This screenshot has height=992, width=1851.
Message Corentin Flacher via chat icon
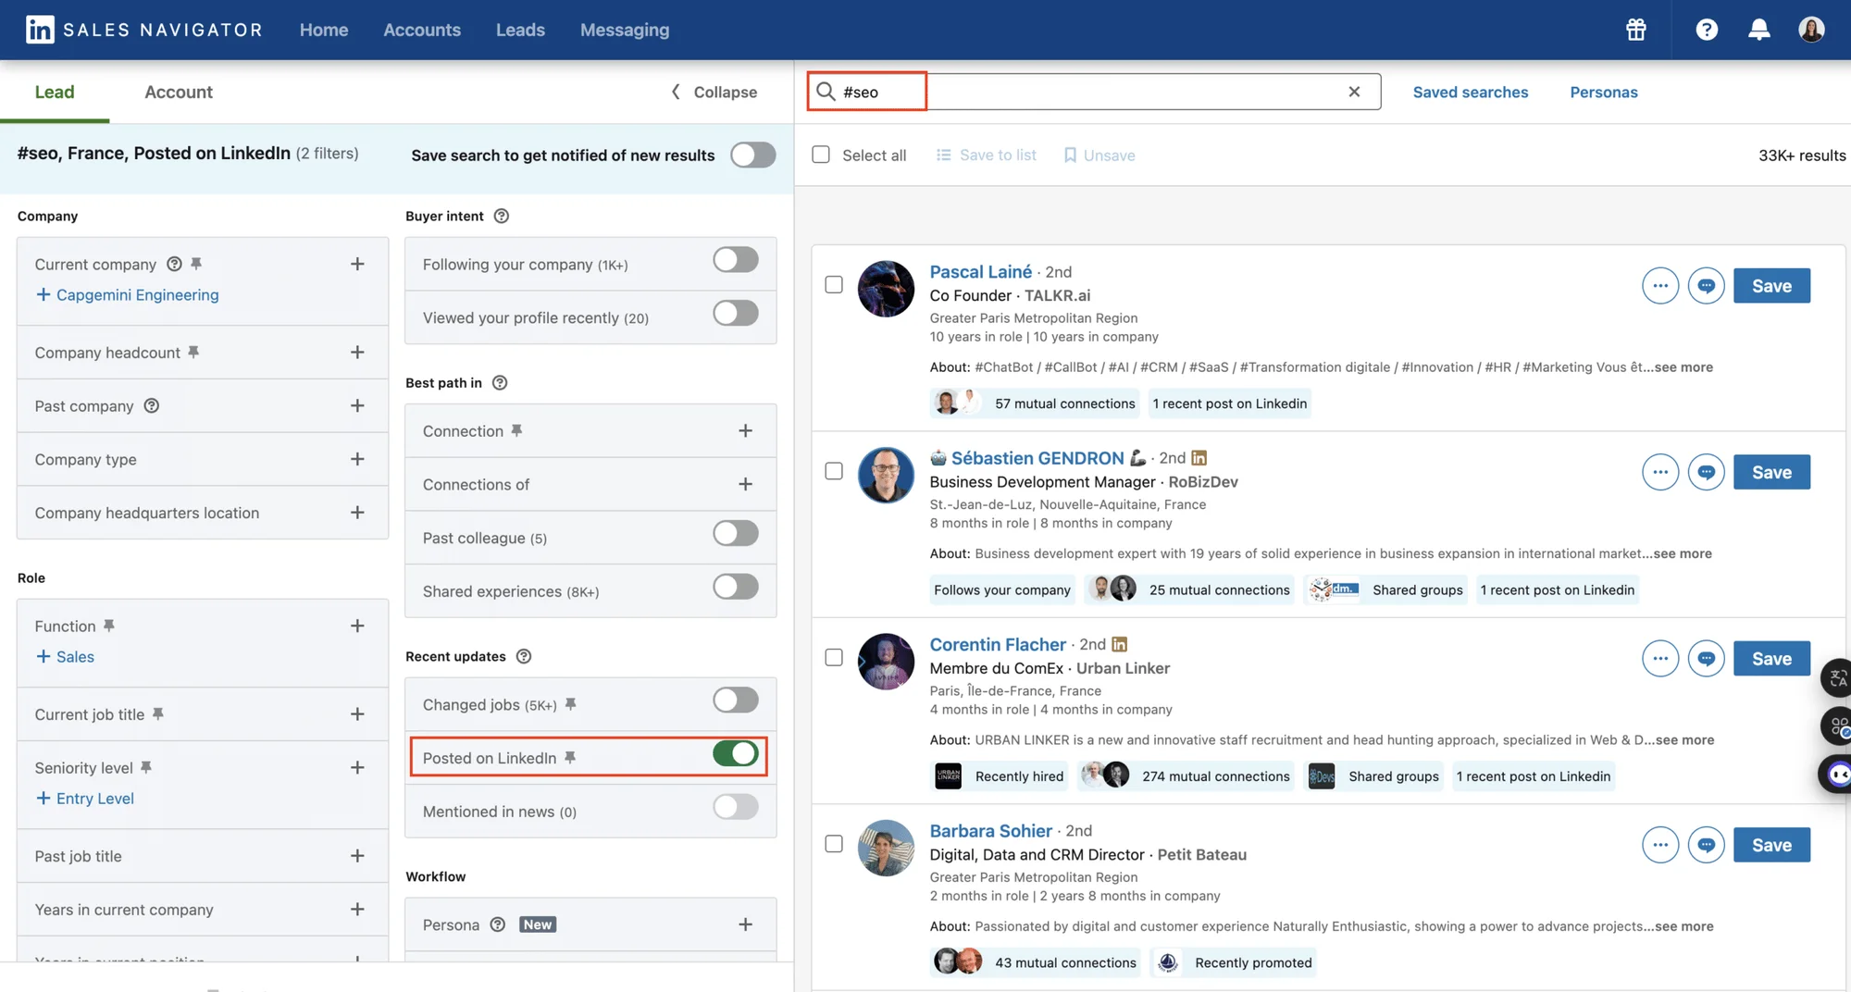tap(1706, 659)
